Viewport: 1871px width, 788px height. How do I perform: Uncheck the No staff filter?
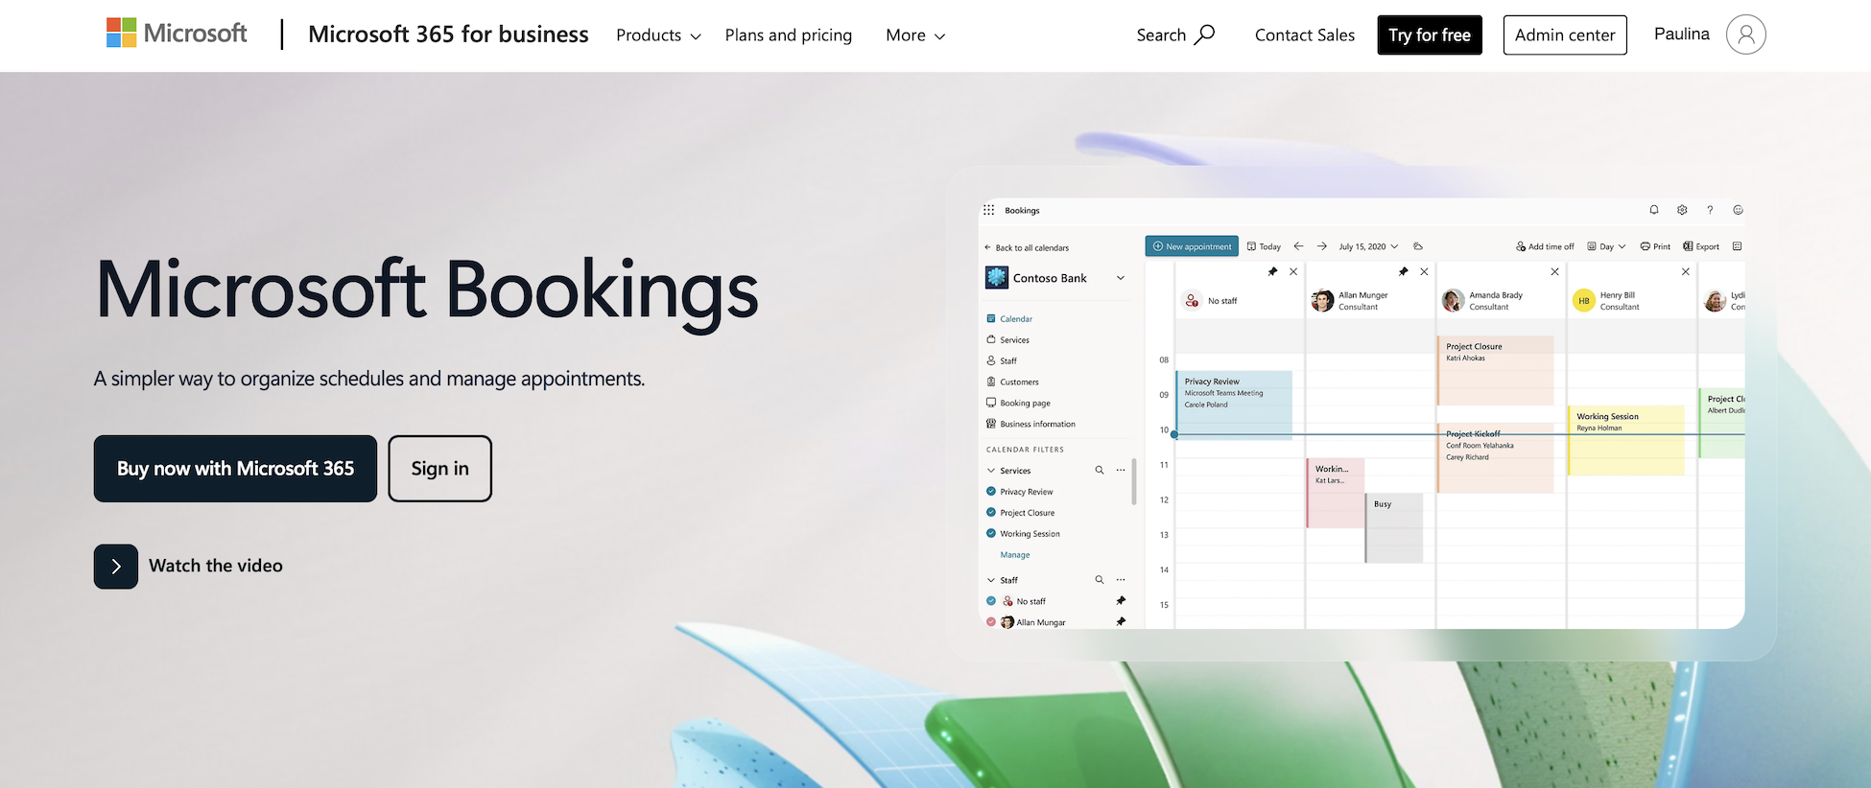pos(991,601)
